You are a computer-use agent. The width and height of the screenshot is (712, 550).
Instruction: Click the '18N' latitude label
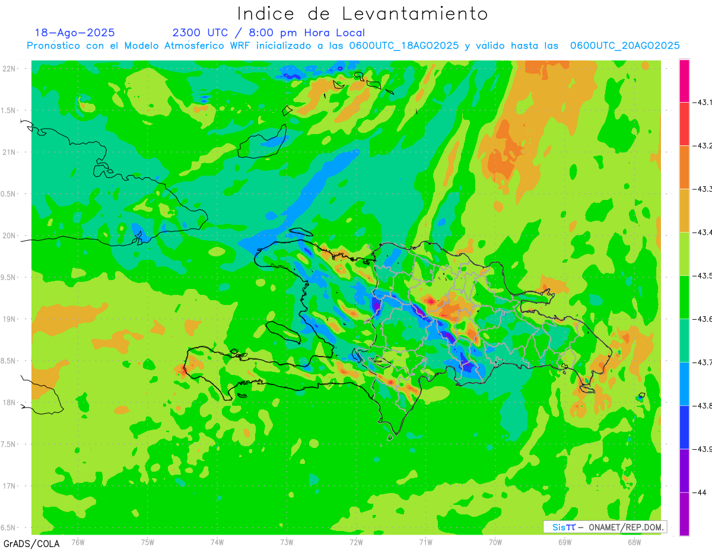[9, 402]
